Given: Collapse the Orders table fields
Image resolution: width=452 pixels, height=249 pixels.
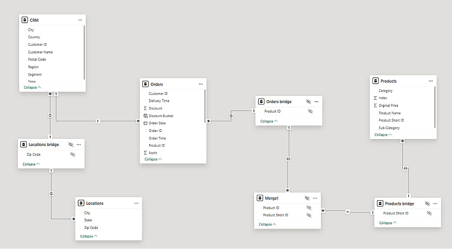Looking at the screenshot, I should (x=153, y=159).
